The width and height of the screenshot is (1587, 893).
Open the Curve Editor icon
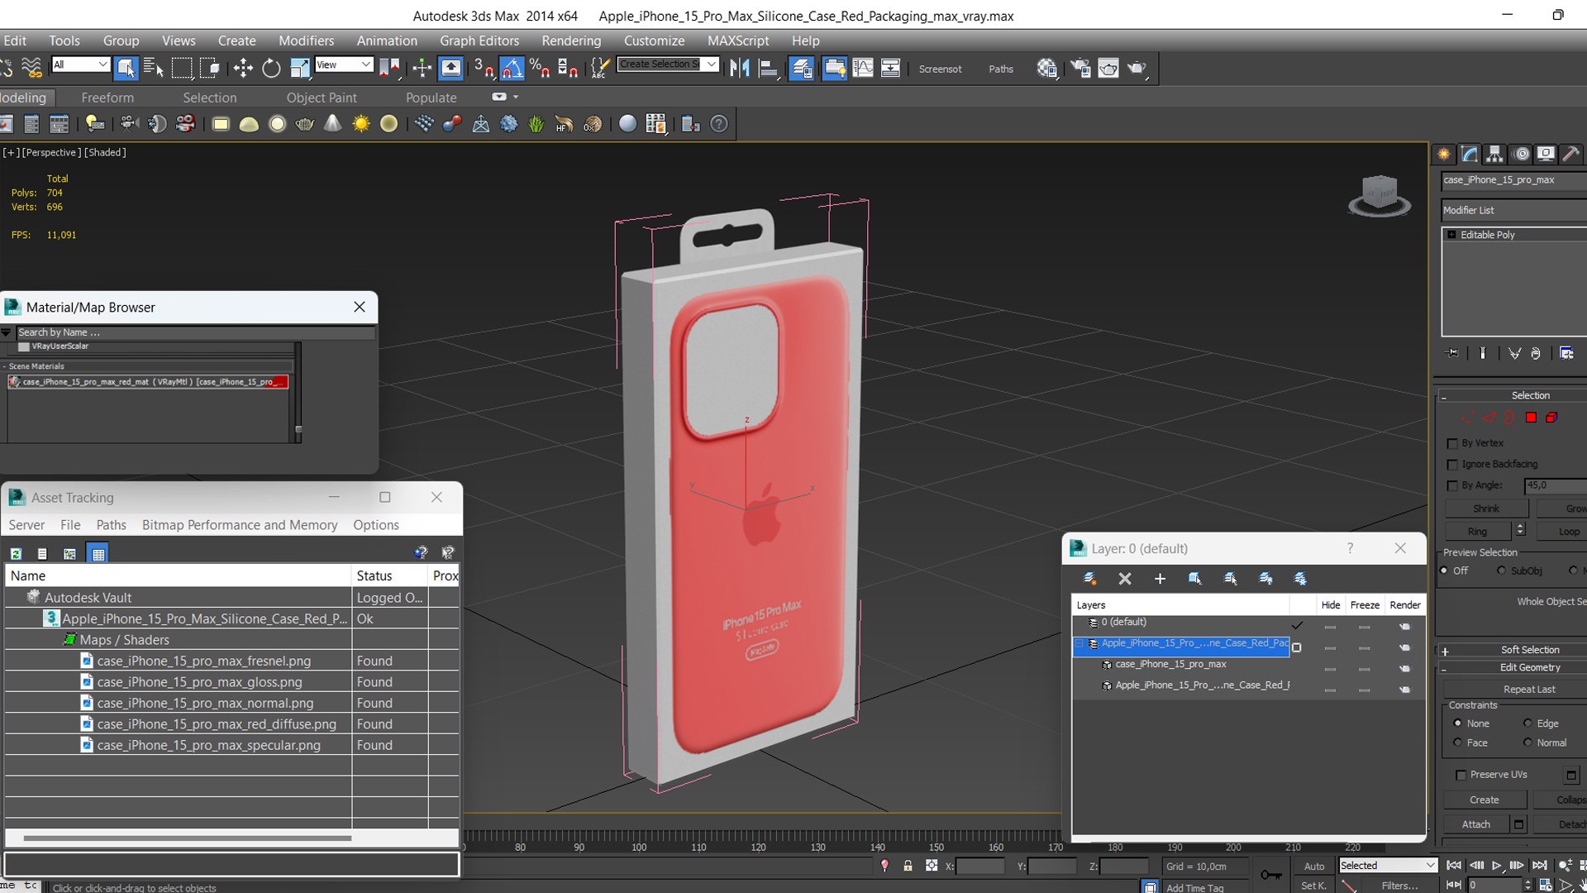tap(862, 68)
